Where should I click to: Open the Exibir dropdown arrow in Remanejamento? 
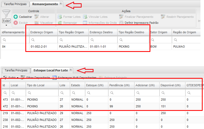pos(6,25)
